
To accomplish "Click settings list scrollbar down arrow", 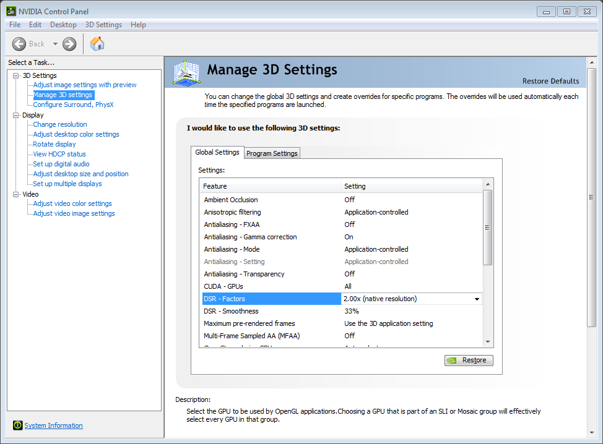I will (x=488, y=342).
